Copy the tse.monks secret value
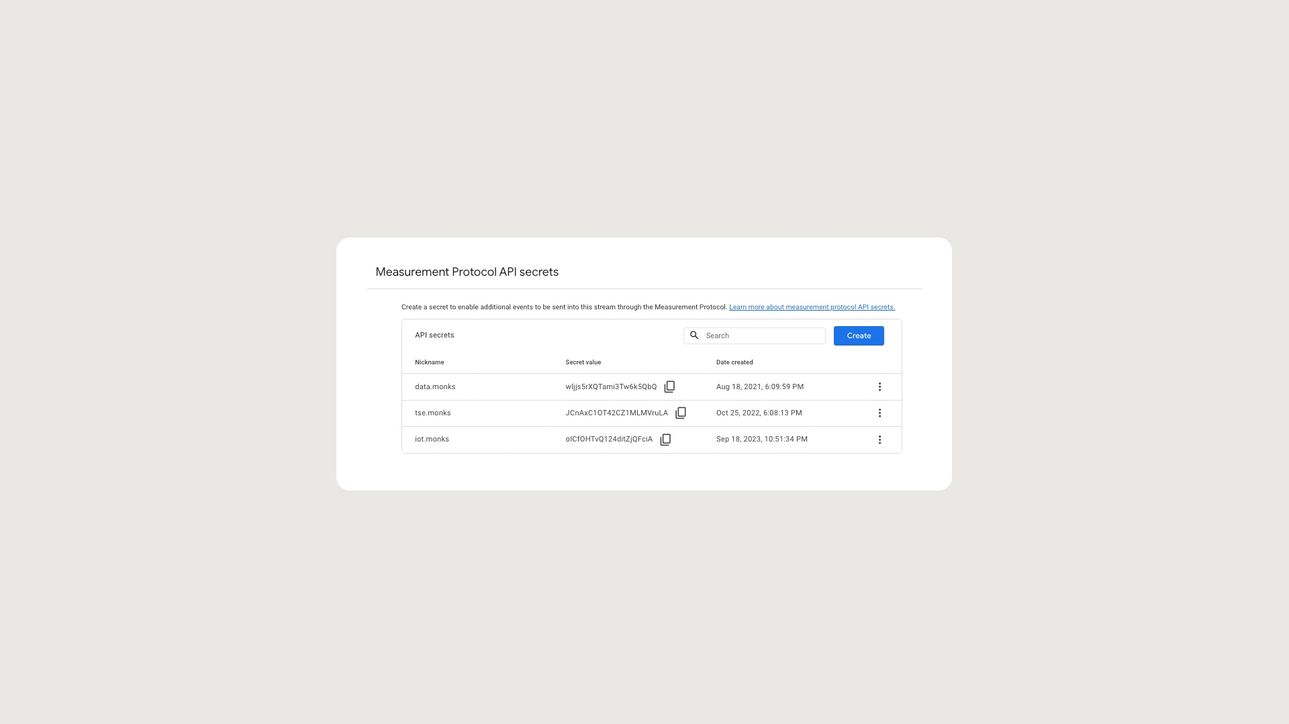 [x=681, y=413]
